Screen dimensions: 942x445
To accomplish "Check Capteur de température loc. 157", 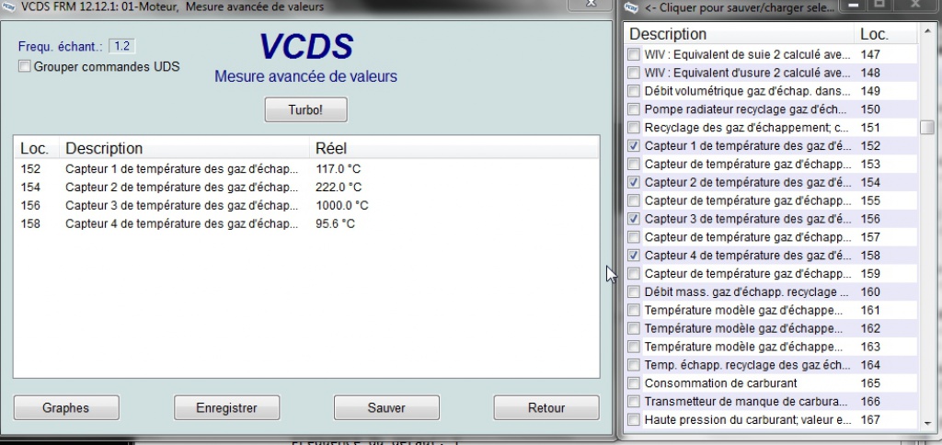I will point(634,237).
